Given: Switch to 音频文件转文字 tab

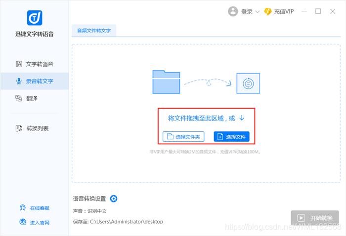Looking at the screenshot, I should point(94,31).
